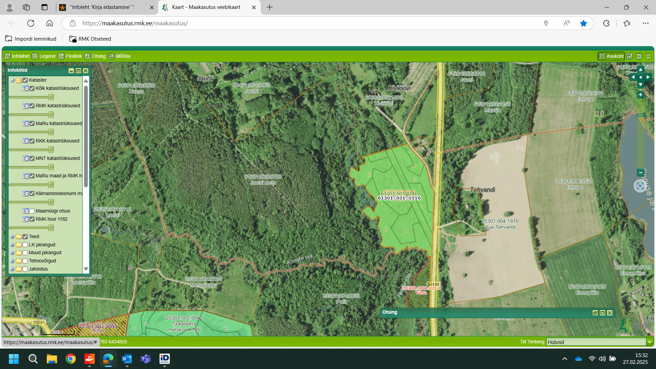Expand the Teed layer folder
Image resolution: width=656 pixels, height=369 pixels.
click(12, 237)
